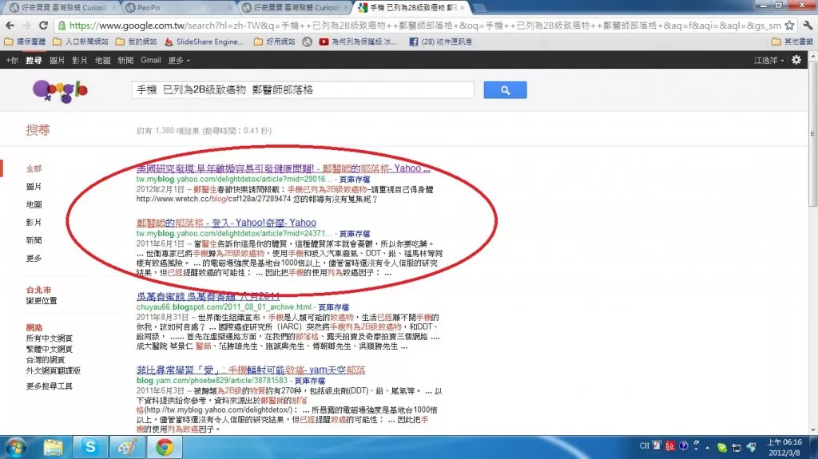This screenshot has width=818, height=459.
Task: Switch to the first 好奇寶寶 Curiosity tab
Action: (x=63, y=8)
